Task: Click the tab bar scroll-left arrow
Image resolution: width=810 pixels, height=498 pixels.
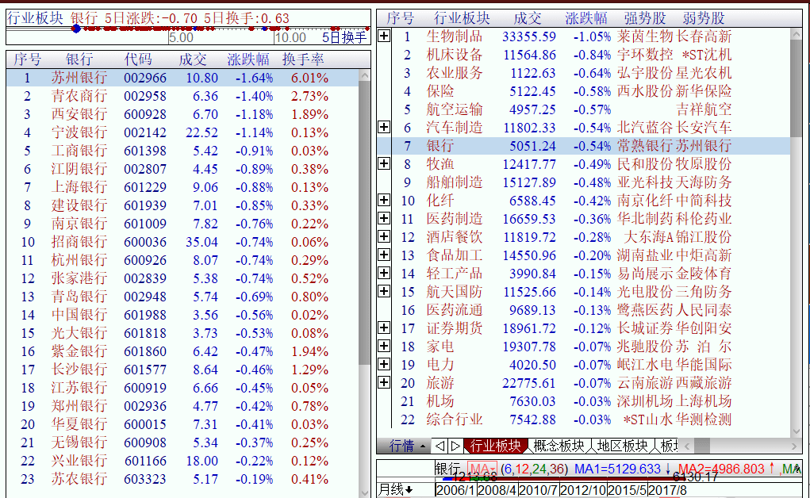Action: pos(687,446)
